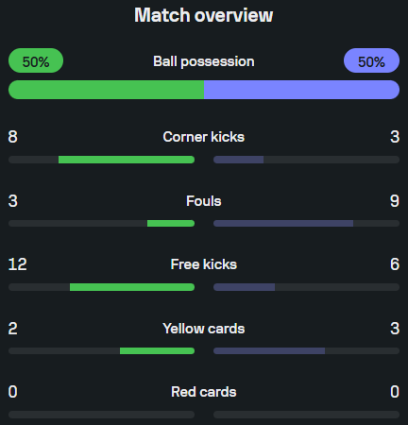Click the purple Yellow cards bar
This screenshot has height=425, width=408.
[269, 350]
